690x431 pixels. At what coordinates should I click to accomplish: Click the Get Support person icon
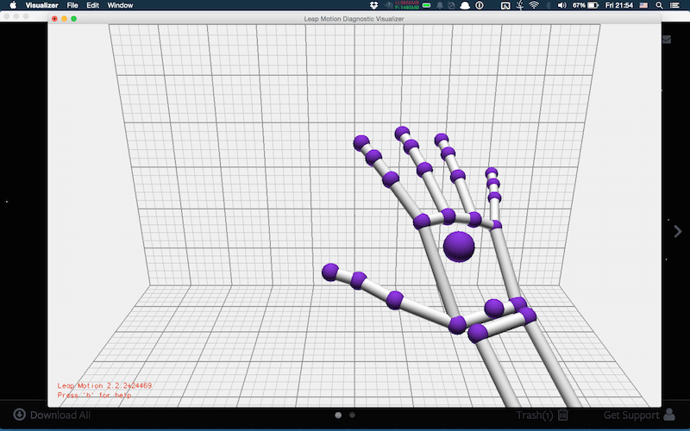(669, 415)
